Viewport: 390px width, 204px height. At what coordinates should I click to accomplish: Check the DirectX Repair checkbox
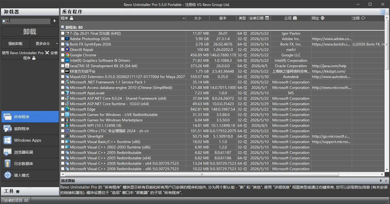click(63, 50)
